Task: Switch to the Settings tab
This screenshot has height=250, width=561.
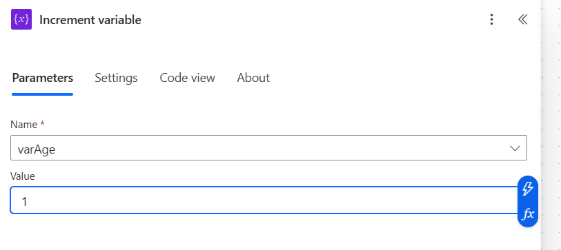Action: point(116,78)
